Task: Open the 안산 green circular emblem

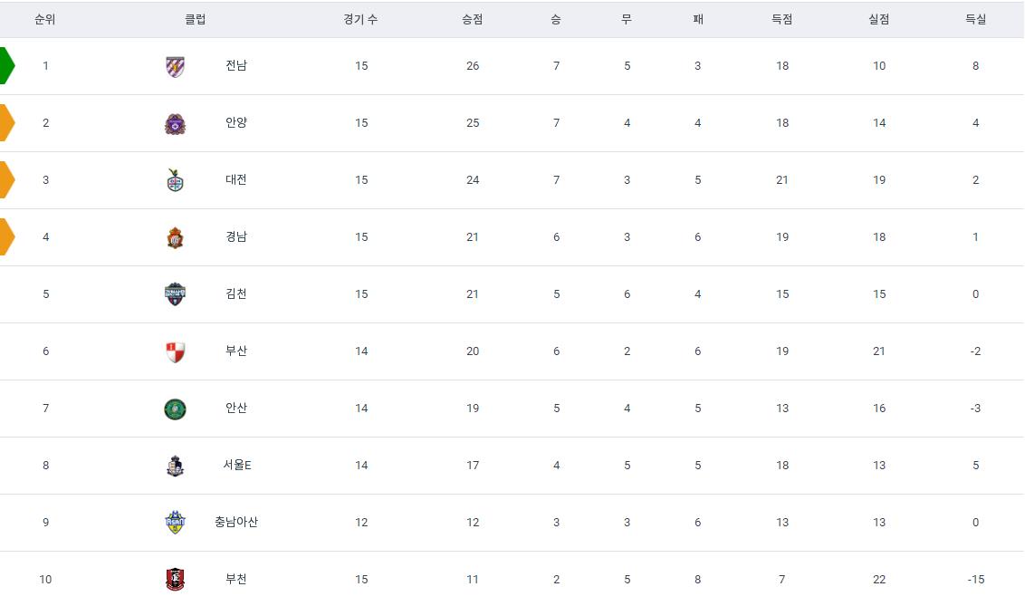Action: tap(175, 409)
